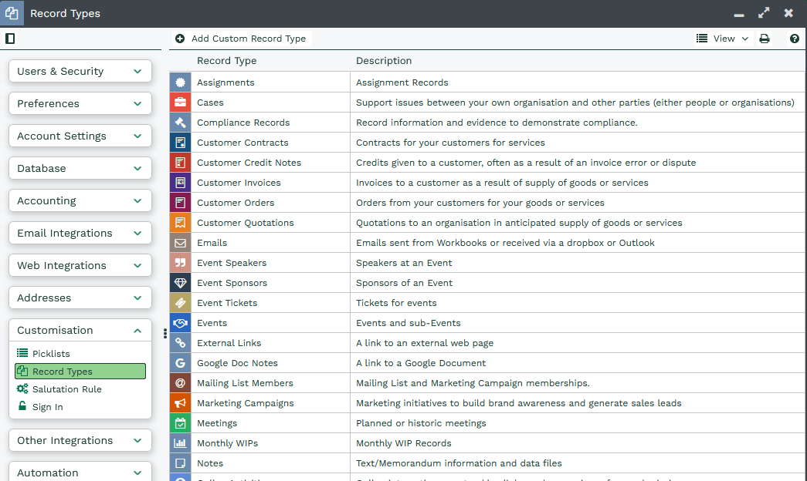Click the Events handshake icon
The height and width of the screenshot is (481, 807).
180,323
